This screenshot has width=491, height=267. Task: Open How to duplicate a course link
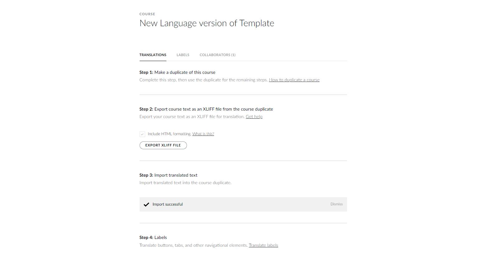point(294,80)
